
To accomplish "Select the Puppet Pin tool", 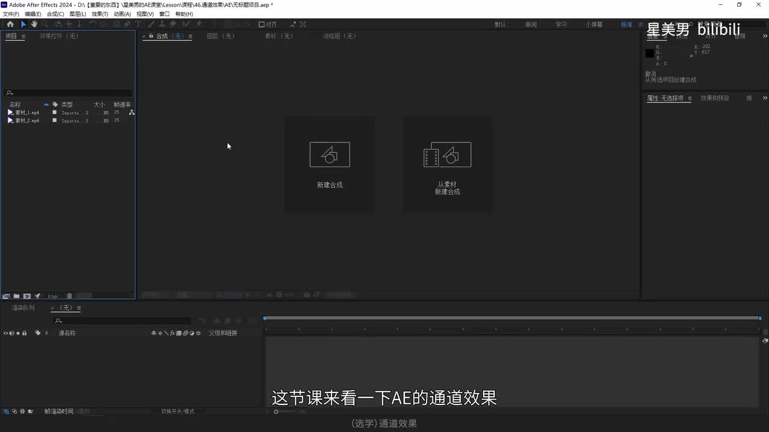I will 199,24.
